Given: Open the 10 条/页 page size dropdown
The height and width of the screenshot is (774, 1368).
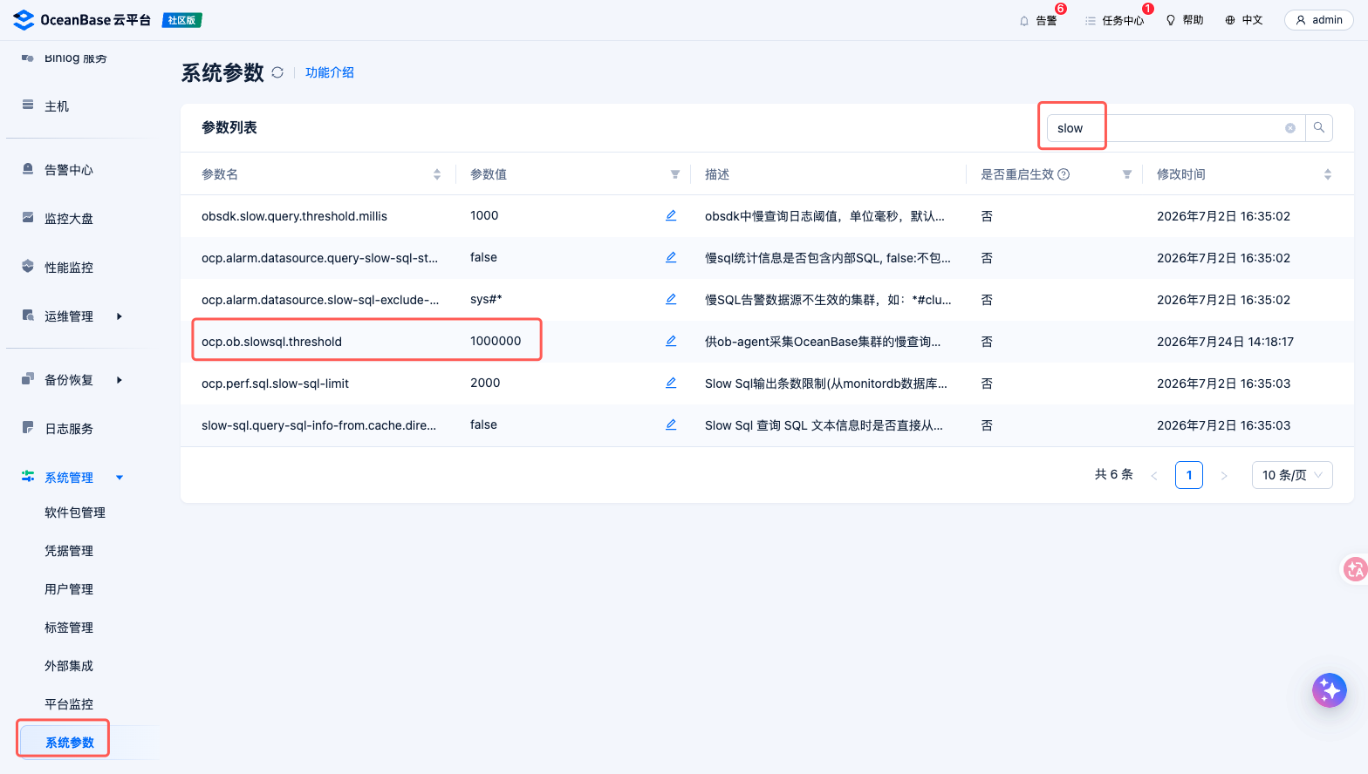Looking at the screenshot, I should click(x=1292, y=475).
